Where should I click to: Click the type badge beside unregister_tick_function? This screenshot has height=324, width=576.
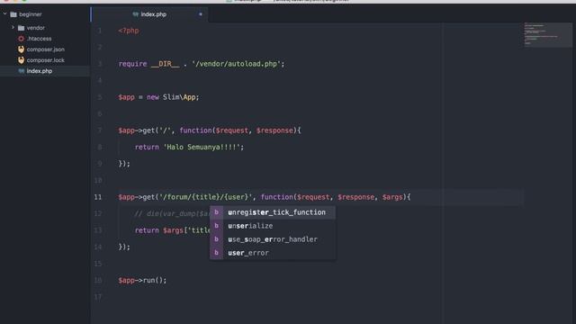coord(216,212)
